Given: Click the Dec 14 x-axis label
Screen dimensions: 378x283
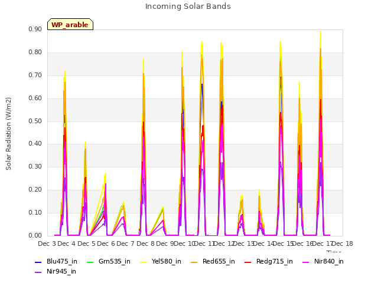Looking at the screenshot, I should 265,243.
